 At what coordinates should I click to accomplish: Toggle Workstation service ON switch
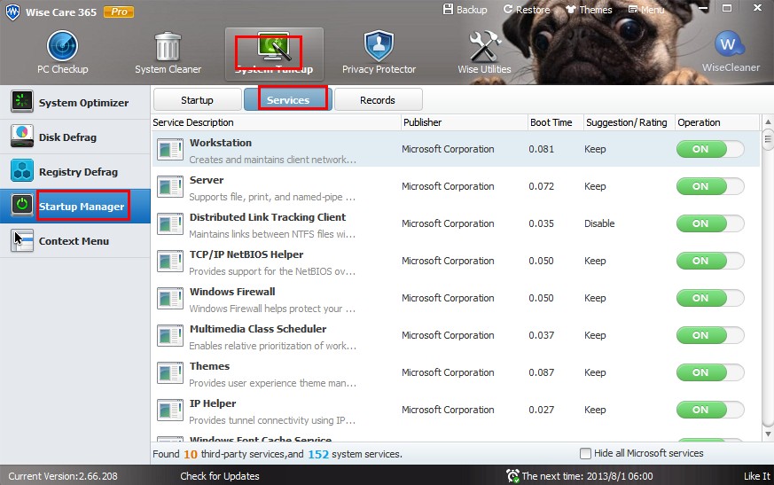tap(710, 149)
